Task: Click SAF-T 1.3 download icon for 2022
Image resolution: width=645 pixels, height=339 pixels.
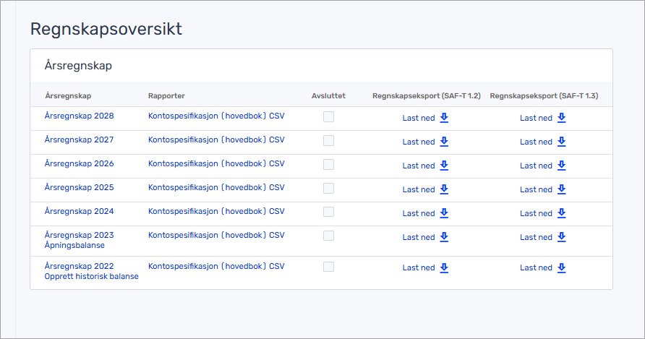Action: [x=561, y=267]
